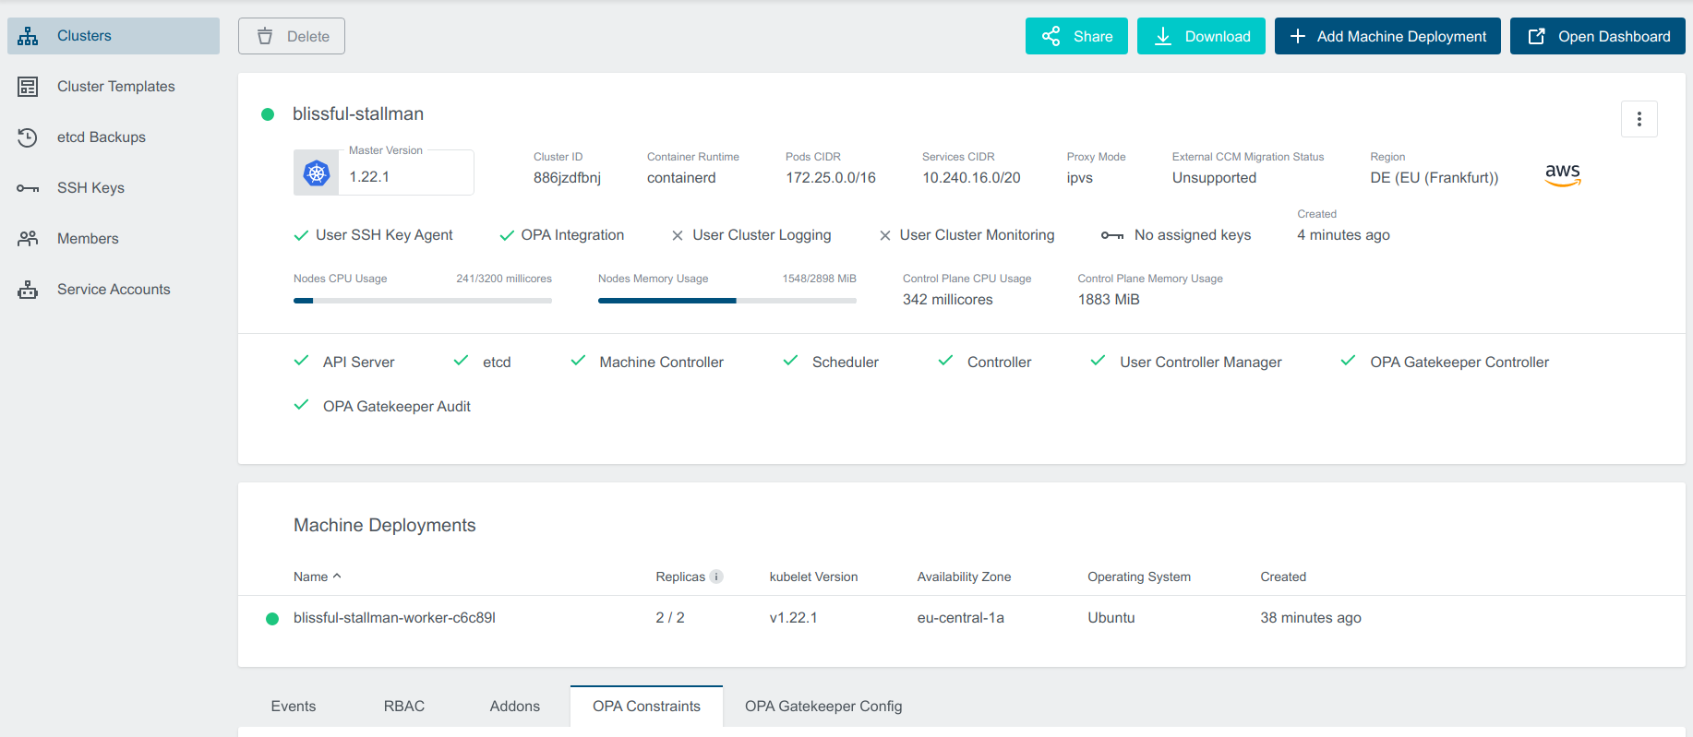Open the three-dot cluster options menu
This screenshot has height=737, width=1693.
tap(1639, 119)
